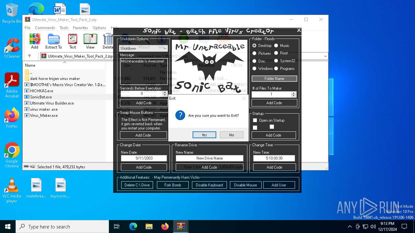Image resolution: width=415 pixels, height=233 pixels.
Task: Select Virus_Maker.exe in the WinRAR list
Action: 44,116
